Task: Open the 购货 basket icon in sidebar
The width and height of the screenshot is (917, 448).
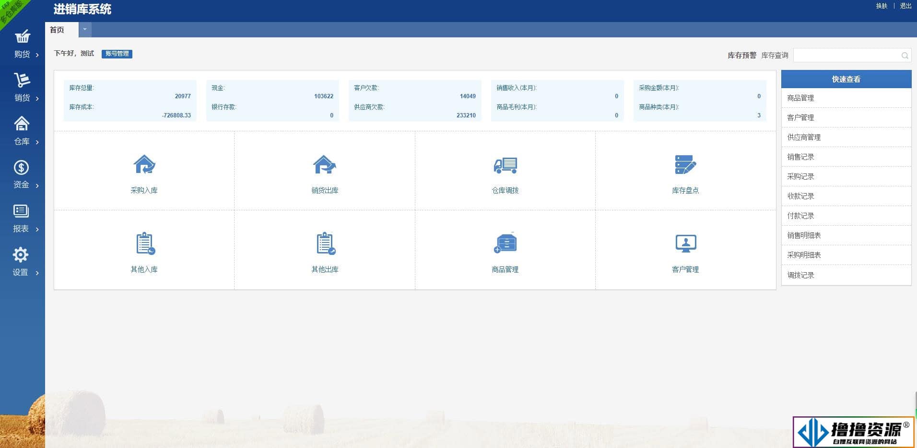Action: click(x=22, y=36)
